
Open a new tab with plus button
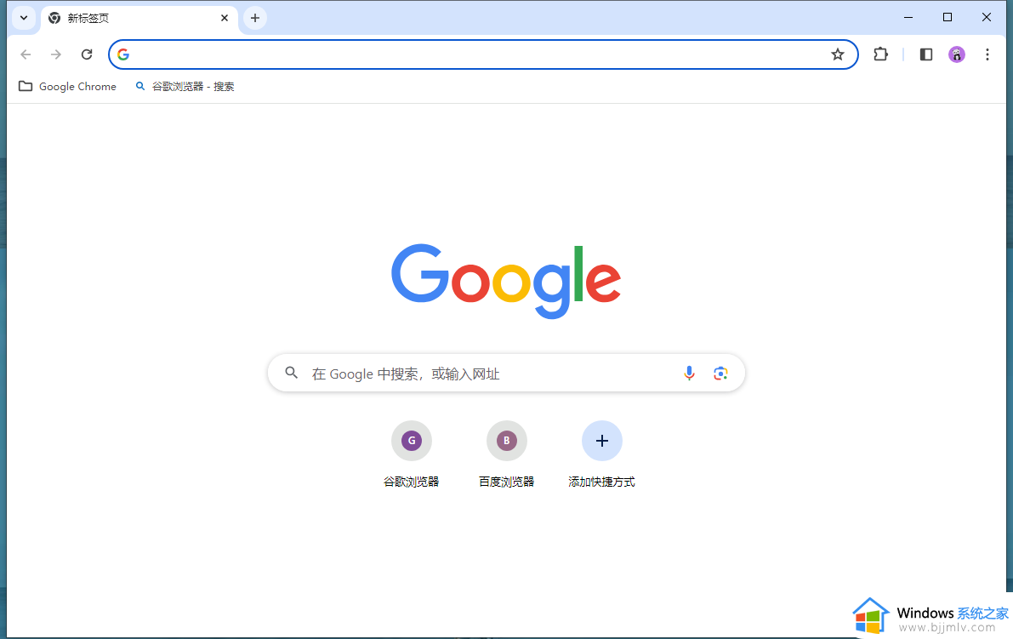[255, 18]
